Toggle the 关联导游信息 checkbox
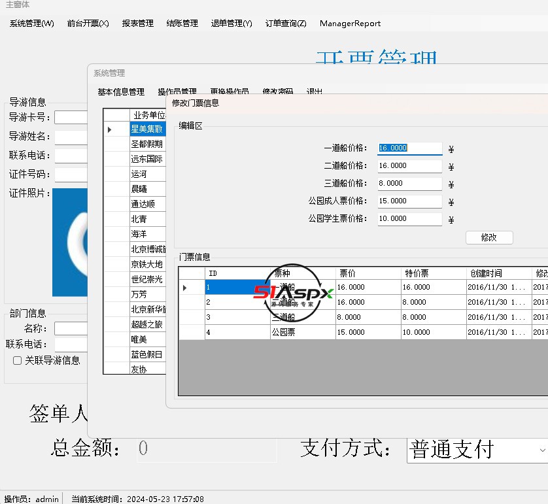The image size is (548, 504). [x=17, y=360]
